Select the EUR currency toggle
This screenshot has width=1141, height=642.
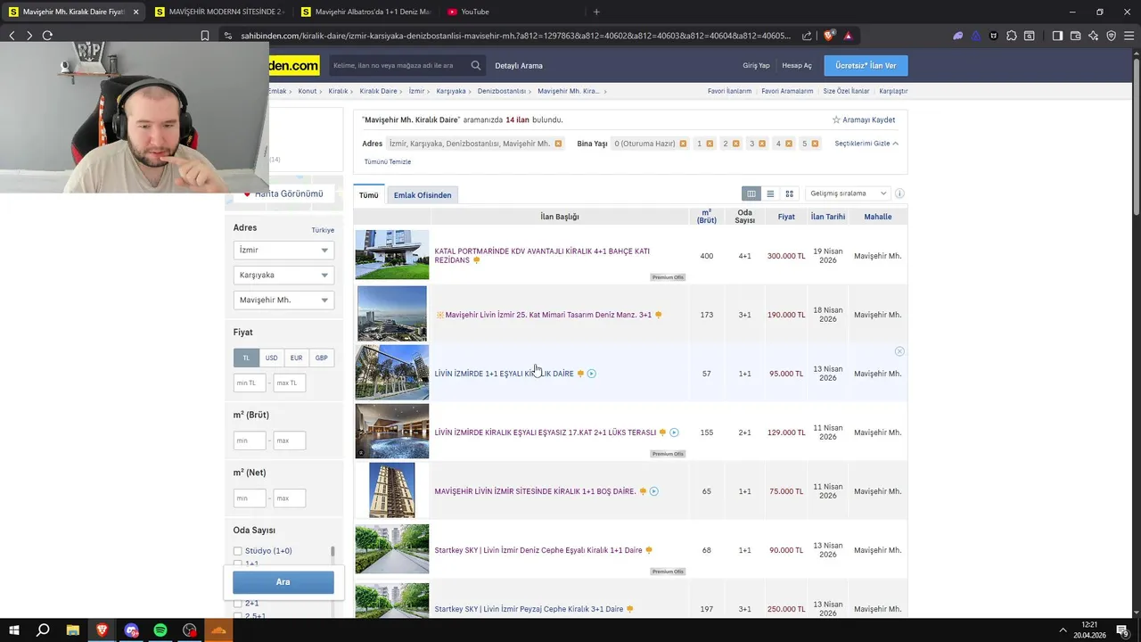[x=296, y=358]
